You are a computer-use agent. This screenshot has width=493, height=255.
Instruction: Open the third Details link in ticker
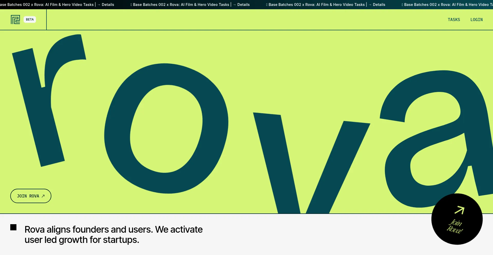pyautogui.click(x=379, y=5)
